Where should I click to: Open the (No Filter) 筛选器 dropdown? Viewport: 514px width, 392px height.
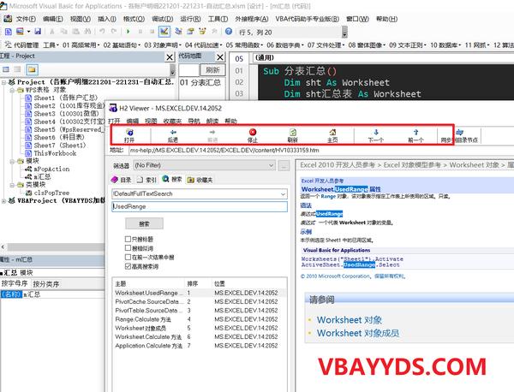(204, 165)
